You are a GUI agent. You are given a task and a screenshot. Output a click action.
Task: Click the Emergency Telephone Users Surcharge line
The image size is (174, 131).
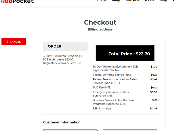pyautogui.click(x=111, y=94)
